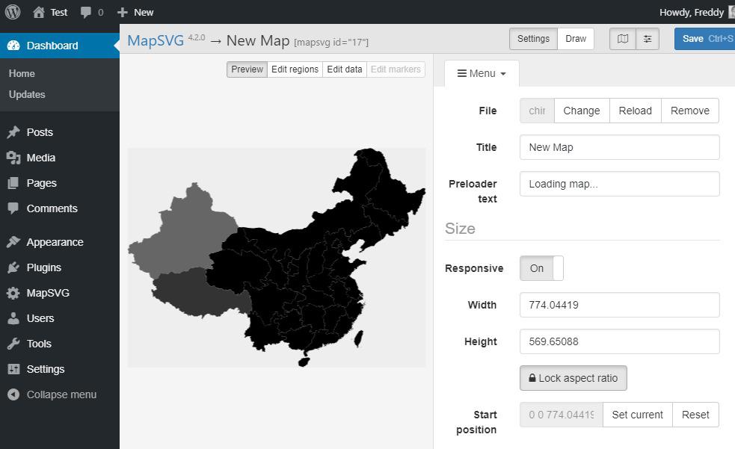Click into the Title input field
This screenshot has height=449, width=735.
(619, 147)
